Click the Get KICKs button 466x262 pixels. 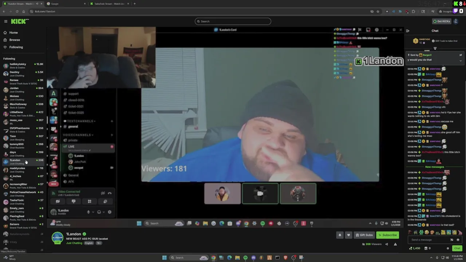[441, 21]
